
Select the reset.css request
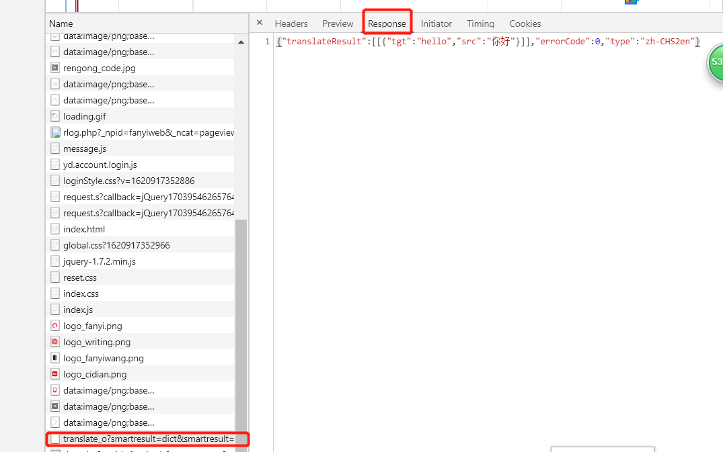click(140, 277)
